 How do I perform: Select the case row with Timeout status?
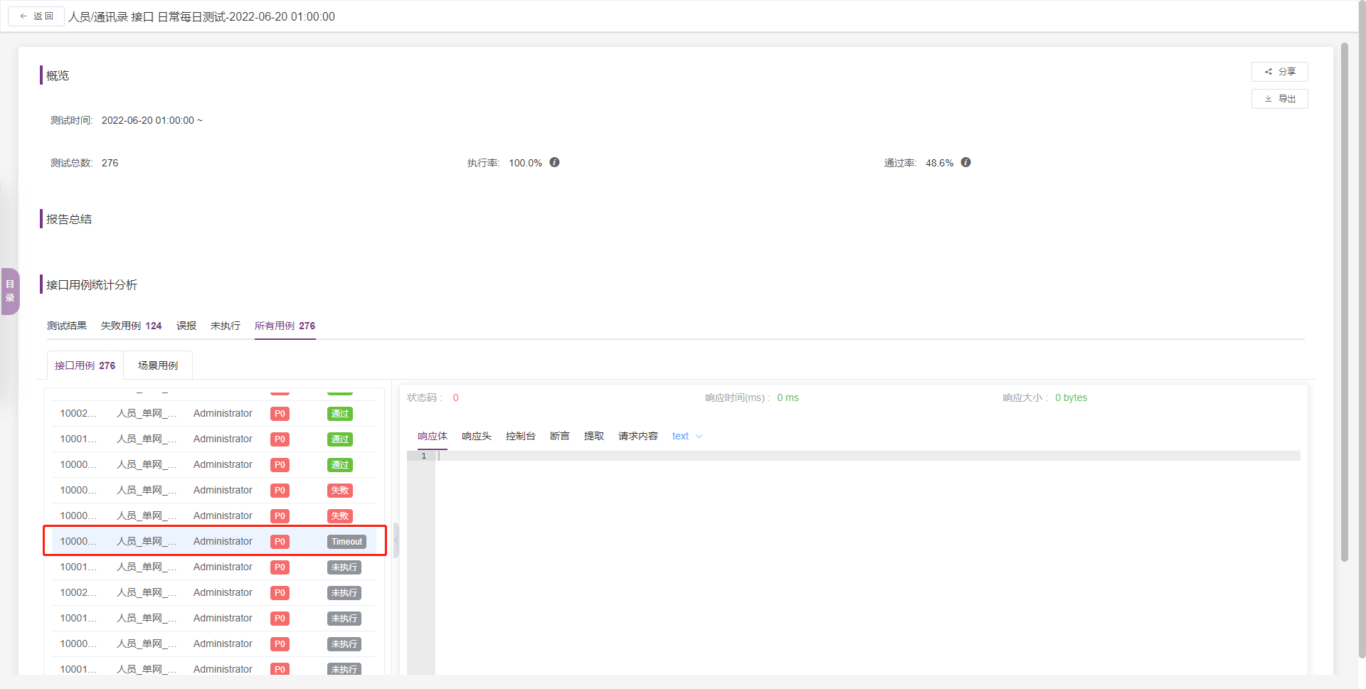[x=214, y=542]
